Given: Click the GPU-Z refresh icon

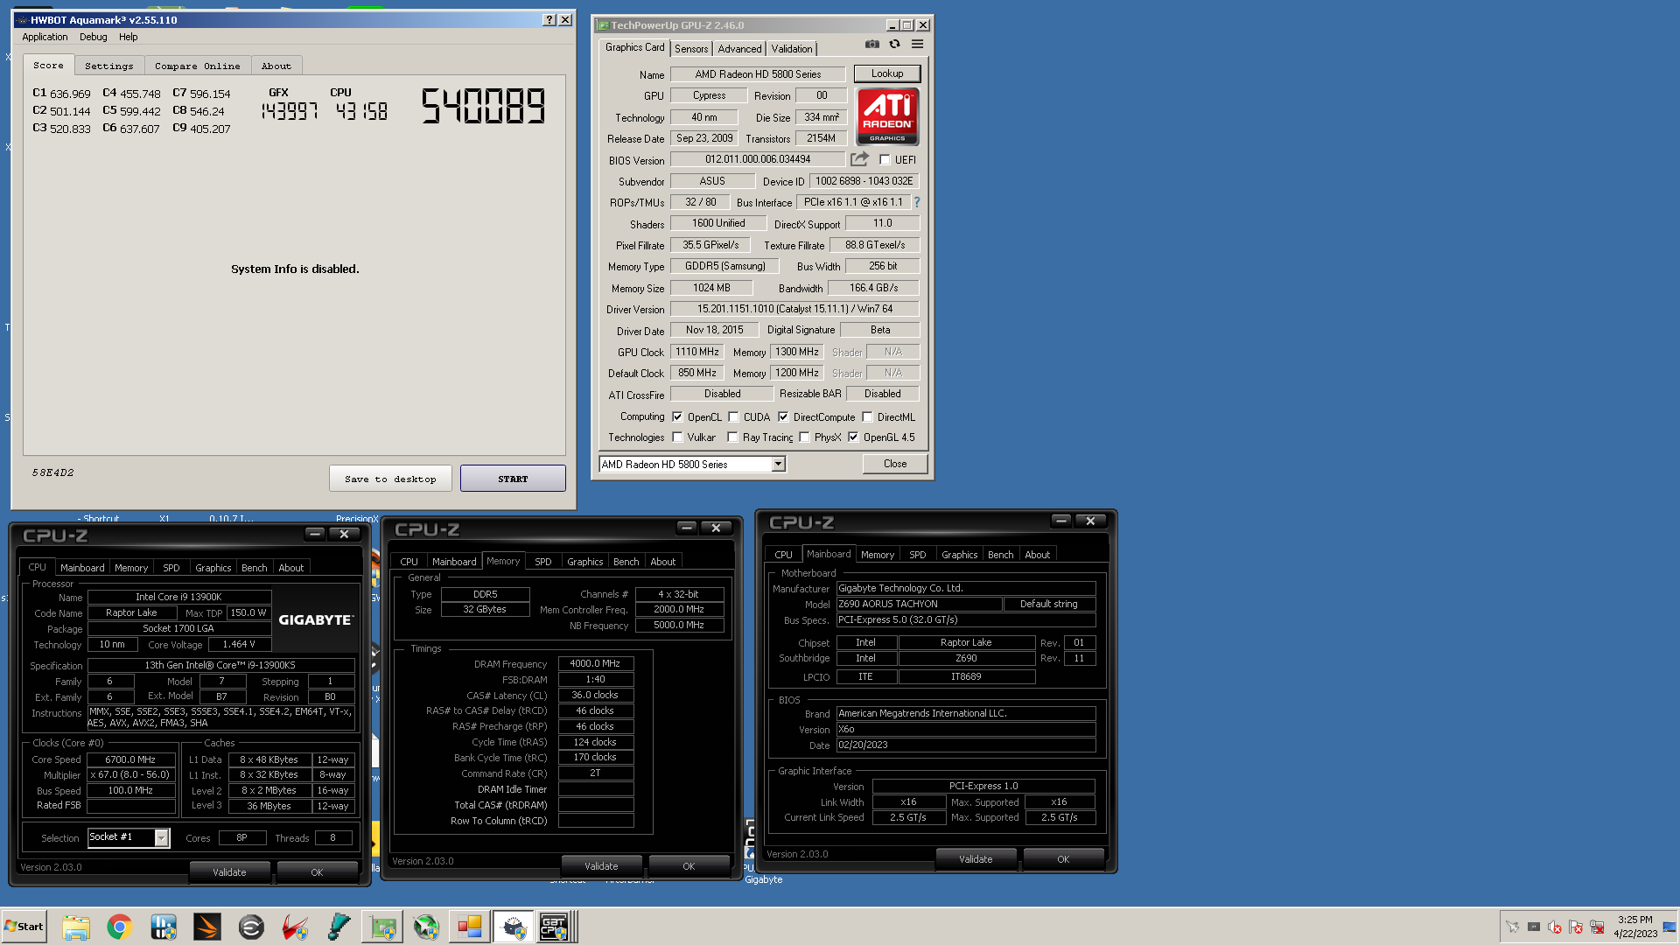Looking at the screenshot, I should point(894,44).
